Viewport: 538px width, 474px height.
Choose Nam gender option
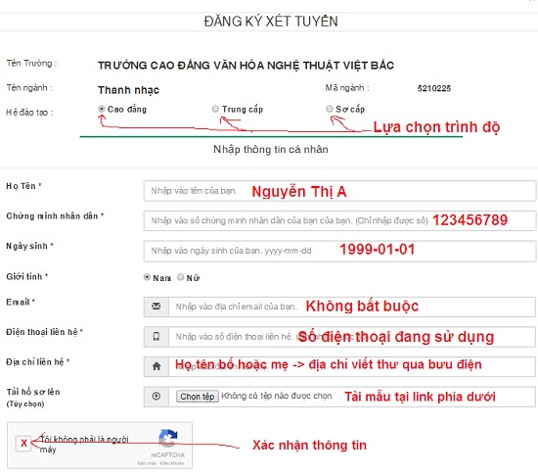pyautogui.click(x=147, y=277)
